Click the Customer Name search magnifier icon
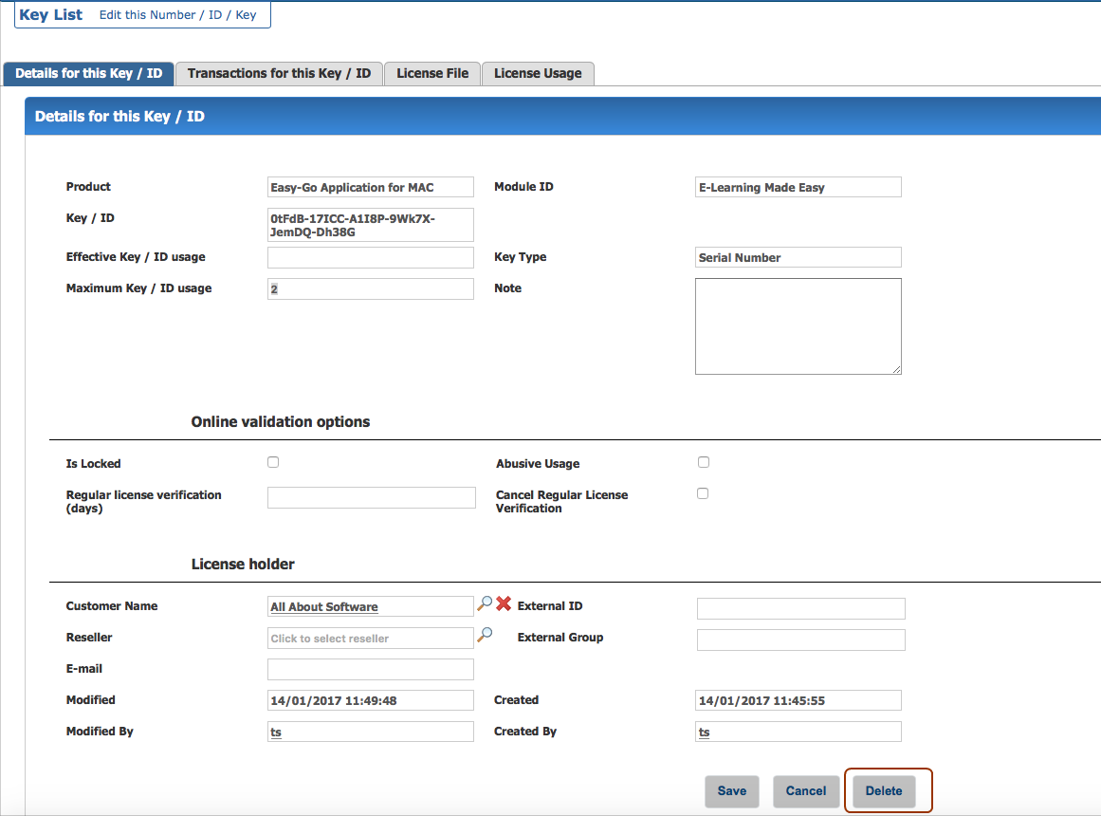Viewport: 1101px width, 816px height. 485,603
